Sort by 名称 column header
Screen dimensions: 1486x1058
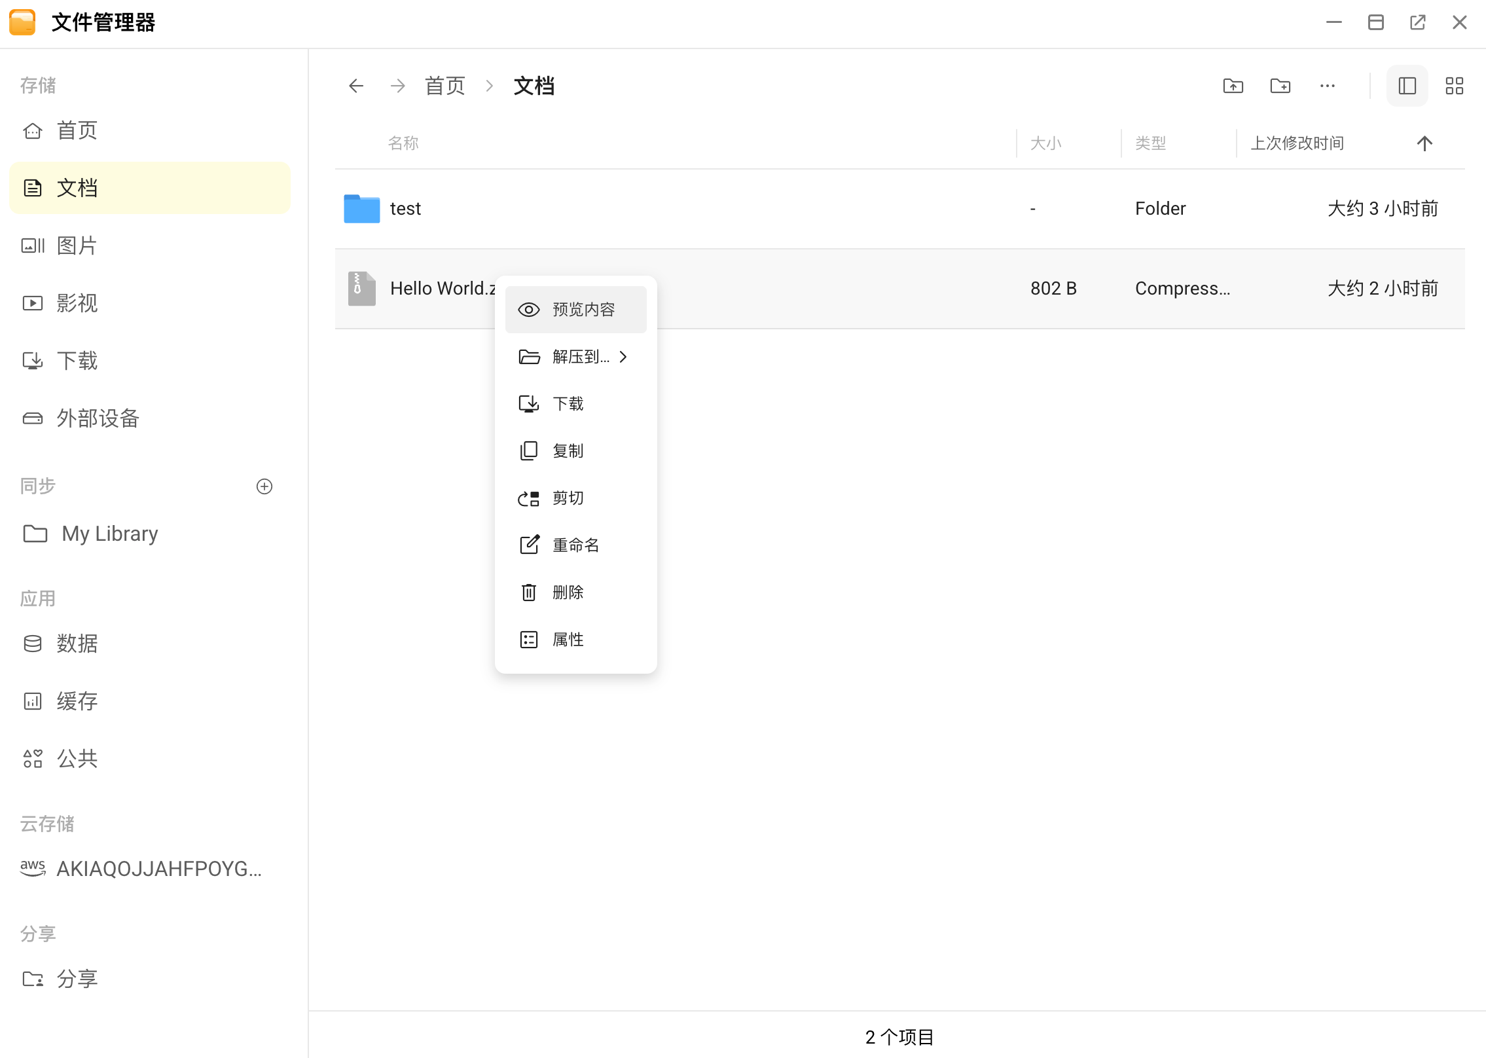(403, 143)
